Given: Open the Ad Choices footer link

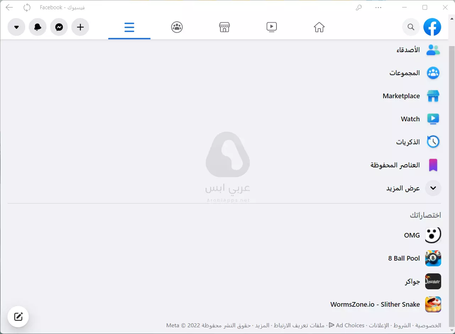Looking at the screenshot, I should pyautogui.click(x=350, y=325).
